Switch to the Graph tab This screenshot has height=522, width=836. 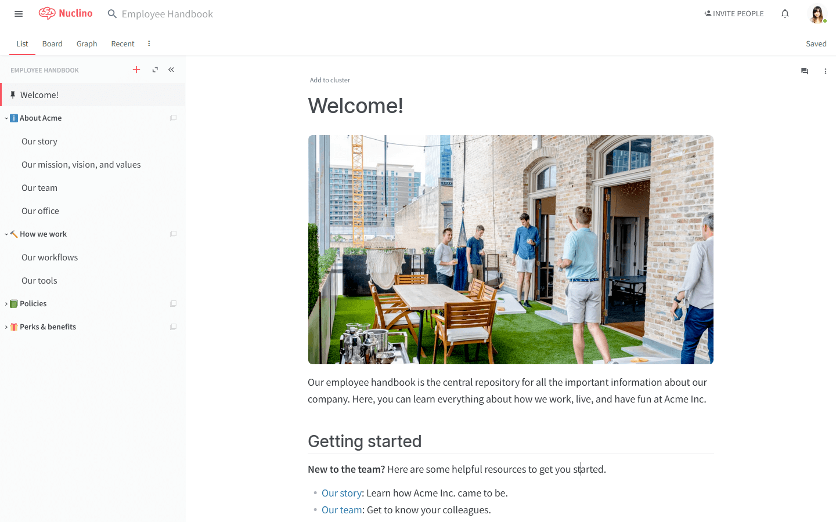pyautogui.click(x=87, y=43)
